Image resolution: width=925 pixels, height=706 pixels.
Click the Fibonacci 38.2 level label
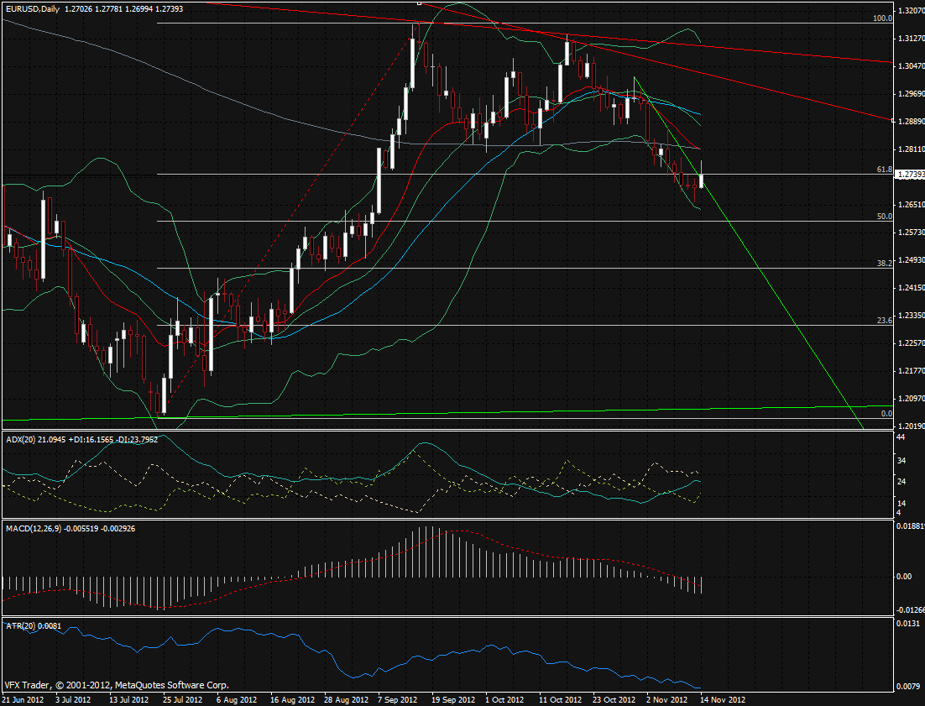point(883,263)
